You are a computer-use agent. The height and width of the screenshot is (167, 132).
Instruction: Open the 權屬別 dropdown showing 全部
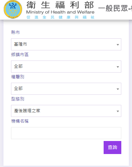pyautogui.click(x=66, y=89)
